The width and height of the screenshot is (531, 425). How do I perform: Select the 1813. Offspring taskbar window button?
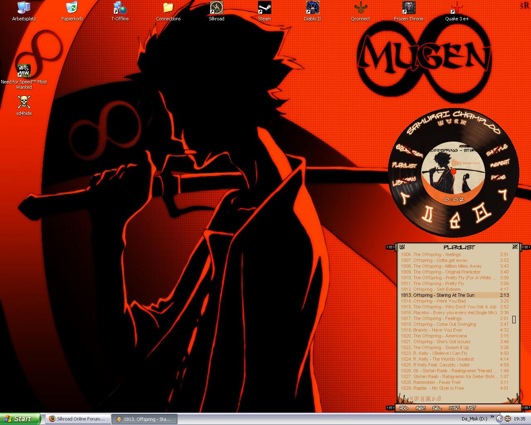[x=145, y=419]
